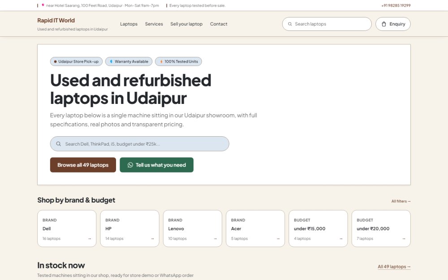The height and width of the screenshot is (280, 448).
Task: Click the 'Shop by brand & budget' heading
Action: click(x=76, y=200)
